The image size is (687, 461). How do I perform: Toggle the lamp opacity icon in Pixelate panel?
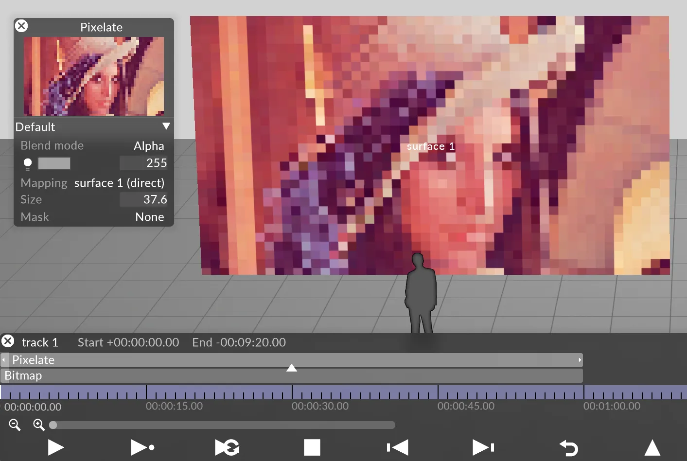pyautogui.click(x=27, y=163)
